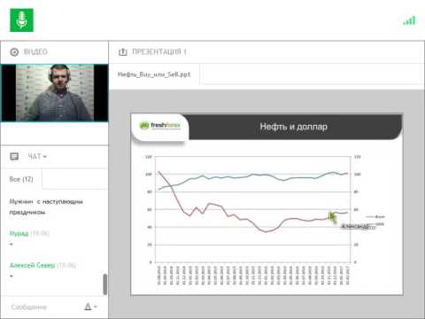
Task: Toggle the green microphone button
Action: coord(21,20)
